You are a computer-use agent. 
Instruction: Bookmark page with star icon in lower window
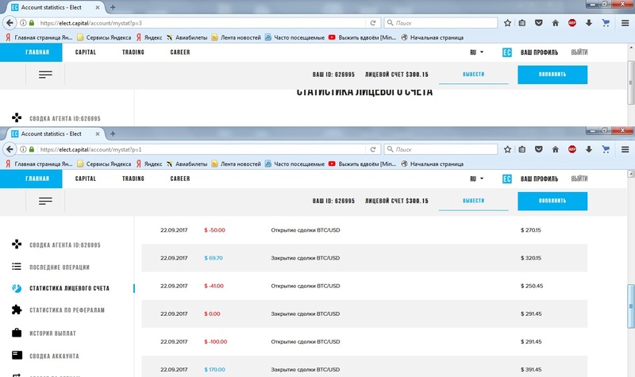point(507,149)
